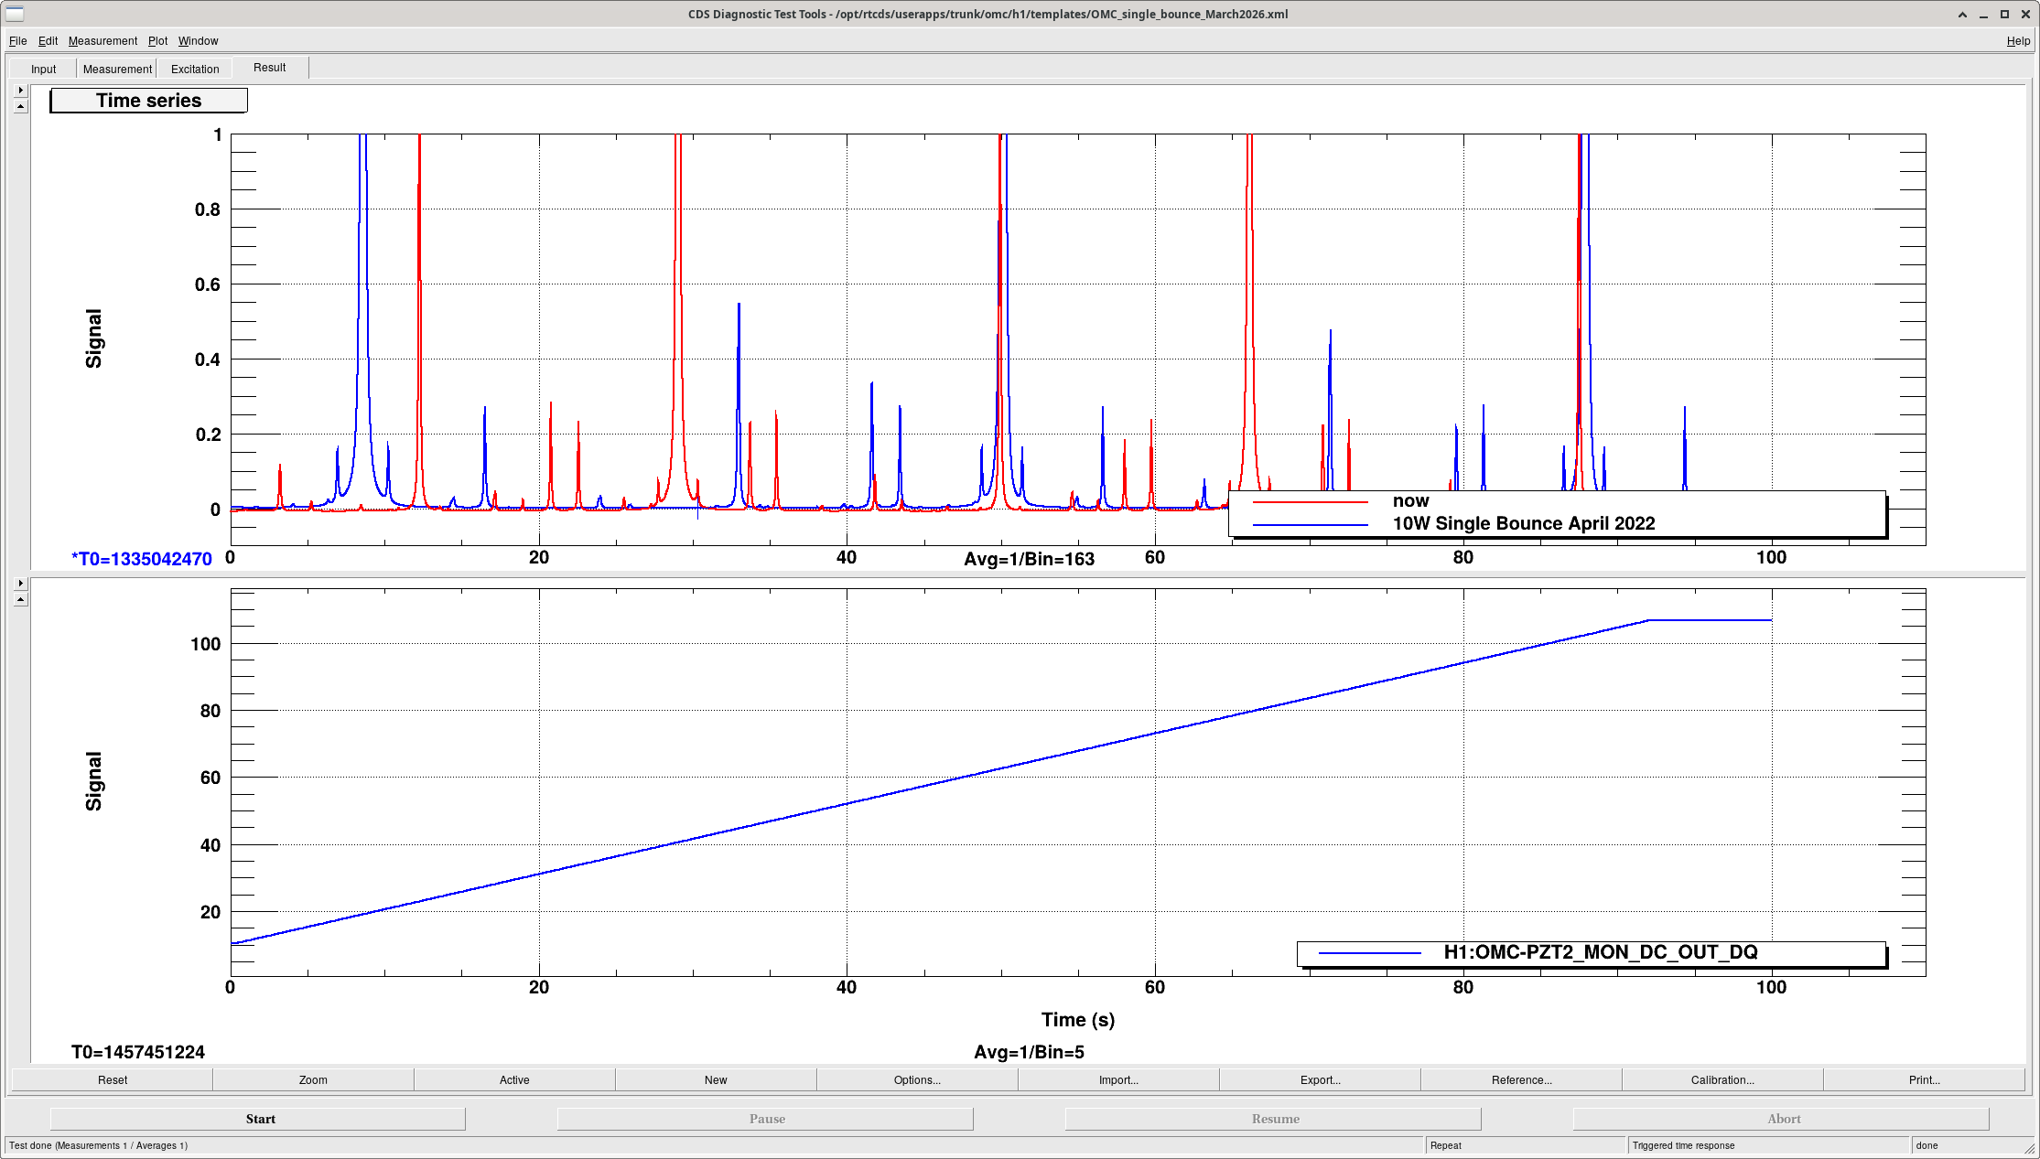Click window menu icon in title bar
2040x1159 pixels.
point(15,14)
